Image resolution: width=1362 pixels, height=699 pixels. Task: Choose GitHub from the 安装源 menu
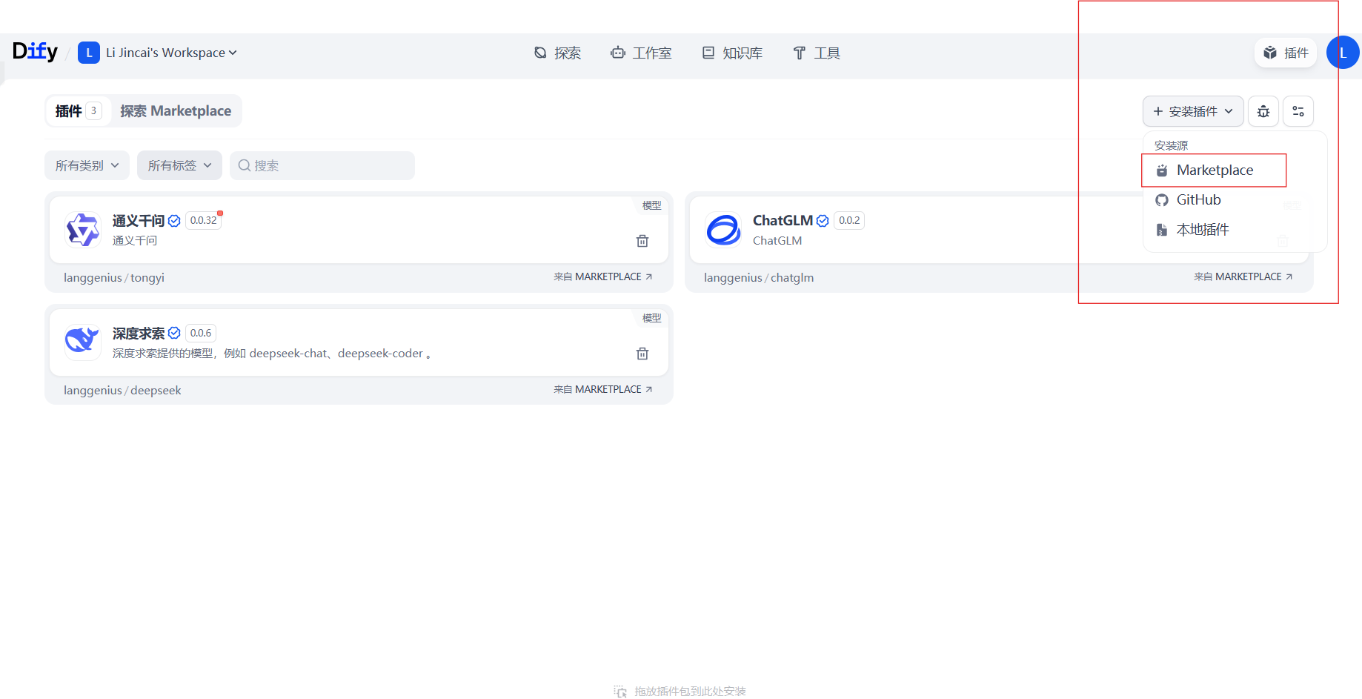[1197, 199]
